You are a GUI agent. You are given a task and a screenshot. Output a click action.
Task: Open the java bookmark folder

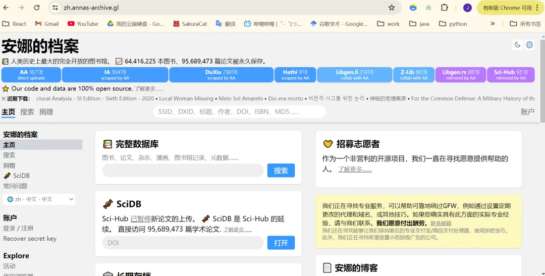tap(419, 24)
